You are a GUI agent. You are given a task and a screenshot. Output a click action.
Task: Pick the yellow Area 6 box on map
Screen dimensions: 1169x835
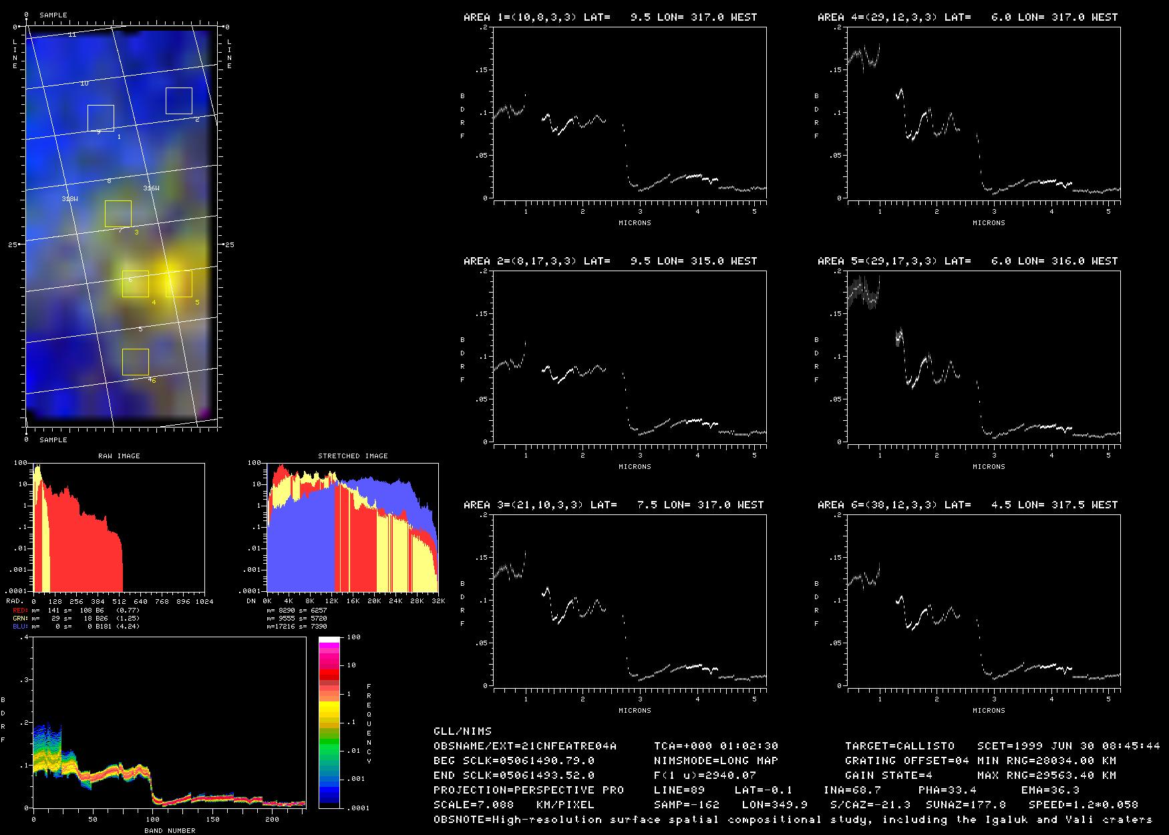(136, 362)
